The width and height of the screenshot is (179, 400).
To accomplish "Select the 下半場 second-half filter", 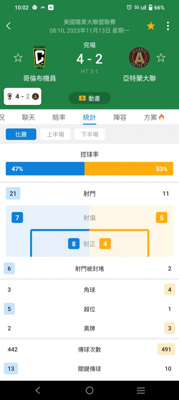I will (90, 134).
